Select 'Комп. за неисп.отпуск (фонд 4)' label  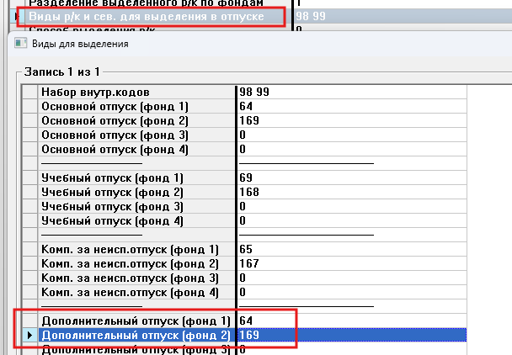(x=130, y=293)
